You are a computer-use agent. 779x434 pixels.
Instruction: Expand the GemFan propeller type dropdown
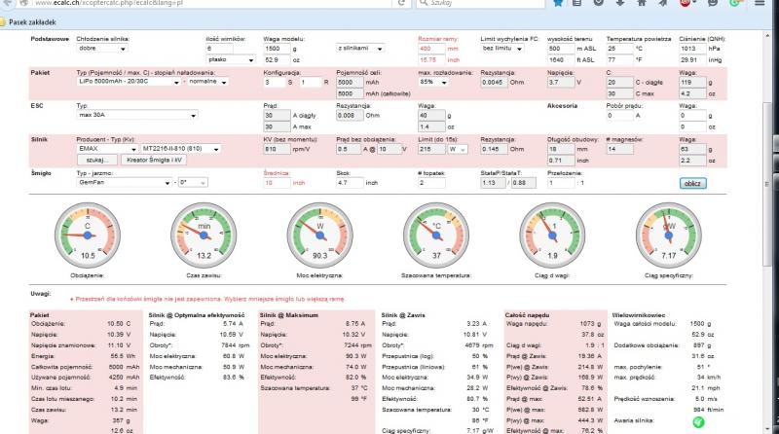coord(123,182)
